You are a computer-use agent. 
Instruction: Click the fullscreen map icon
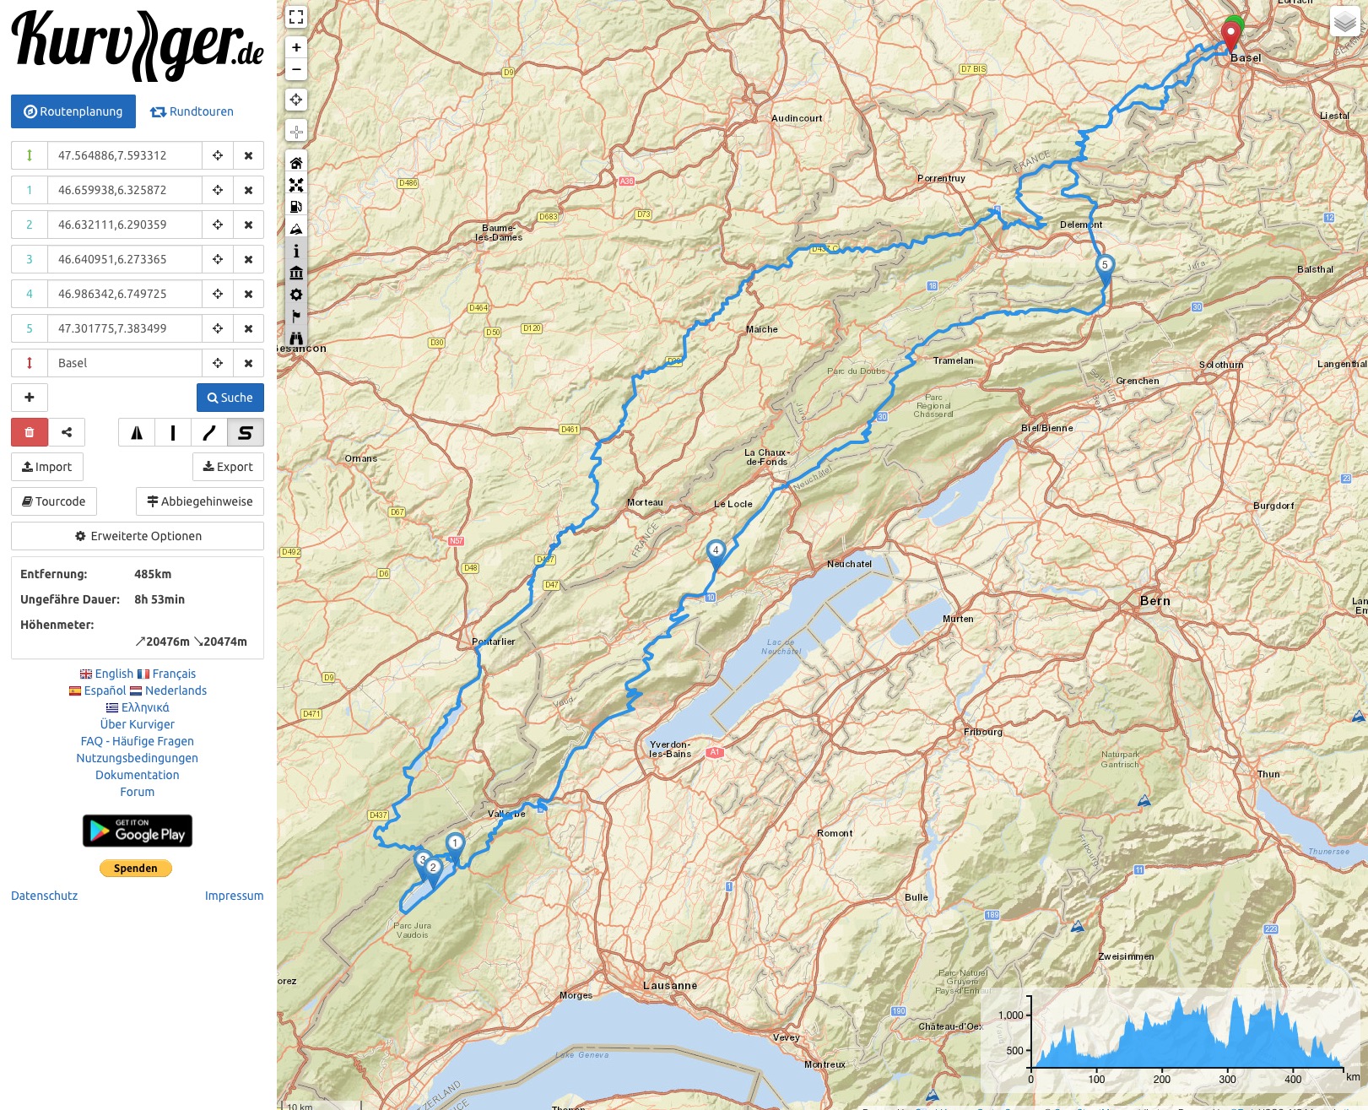[296, 17]
